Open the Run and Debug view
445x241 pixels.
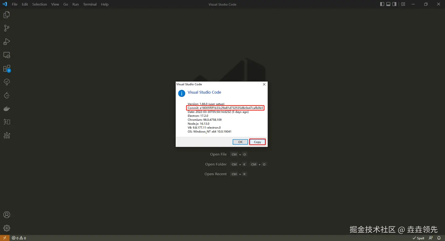(6, 42)
